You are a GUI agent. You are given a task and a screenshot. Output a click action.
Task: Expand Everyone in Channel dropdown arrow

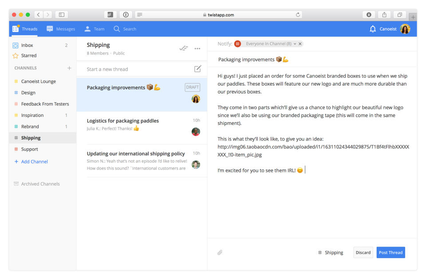[295, 44]
